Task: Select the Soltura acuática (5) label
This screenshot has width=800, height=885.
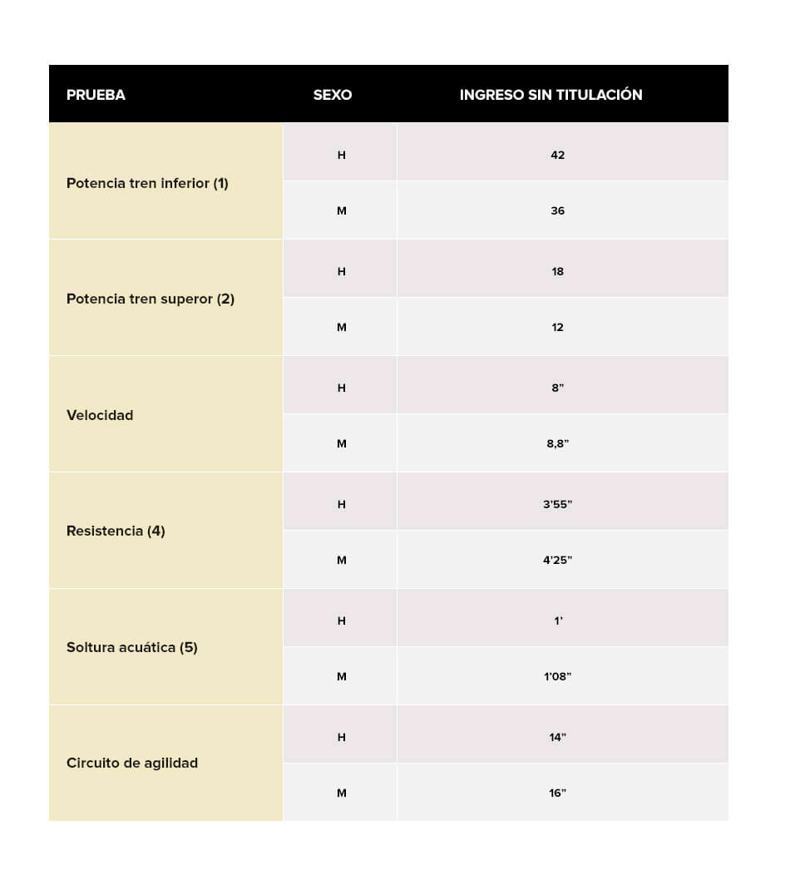Action: point(132,647)
